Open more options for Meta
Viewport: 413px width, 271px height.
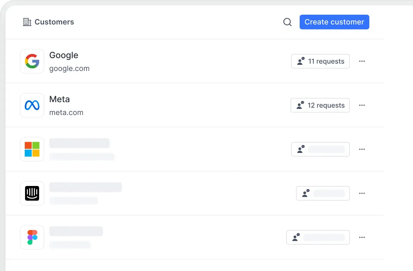[362, 105]
